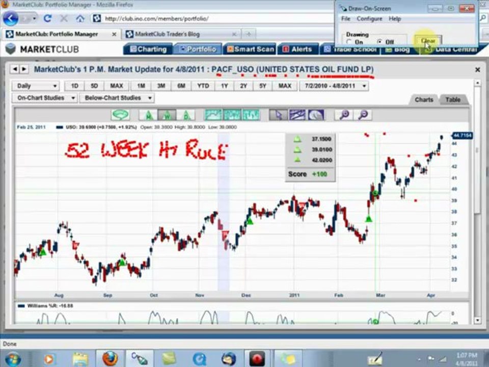Open Help menu in Draw-On-Screen

[394, 19]
